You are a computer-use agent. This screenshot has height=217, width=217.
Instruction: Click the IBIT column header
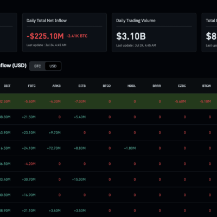coord(7,86)
